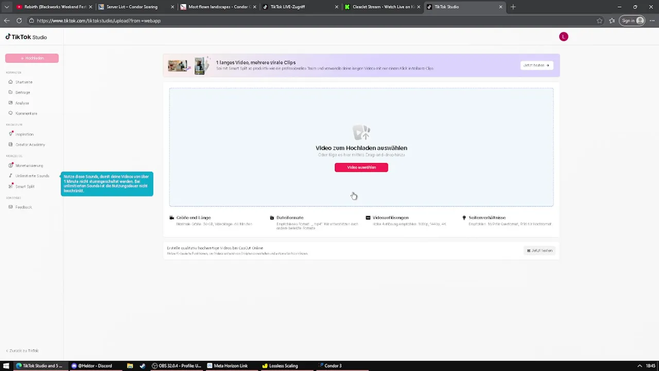The image size is (659, 371).
Task: Switch to the Clearlet Stream Kick tab
Action: coord(382,7)
